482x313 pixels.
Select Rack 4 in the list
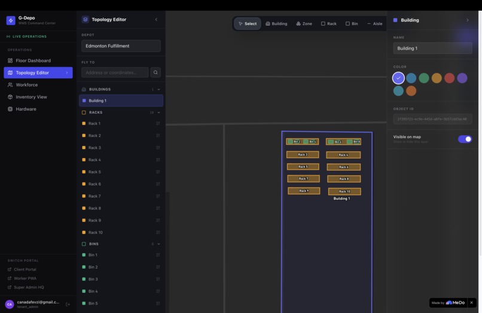(121, 160)
